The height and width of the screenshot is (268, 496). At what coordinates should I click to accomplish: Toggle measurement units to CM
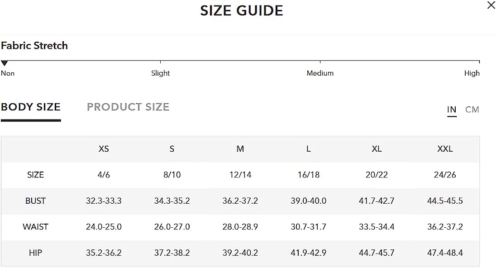pos(472,110)
